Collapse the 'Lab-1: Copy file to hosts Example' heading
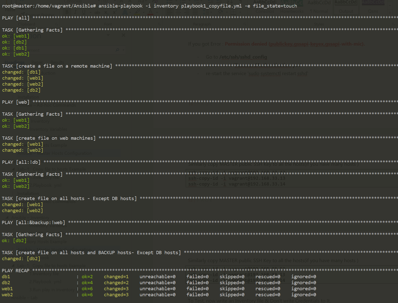Screen dimensions: 398x303 tap(13, 169)
